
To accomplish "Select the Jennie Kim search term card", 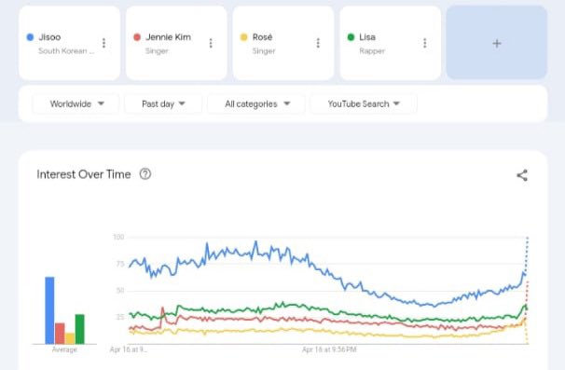I will (176, 43).
